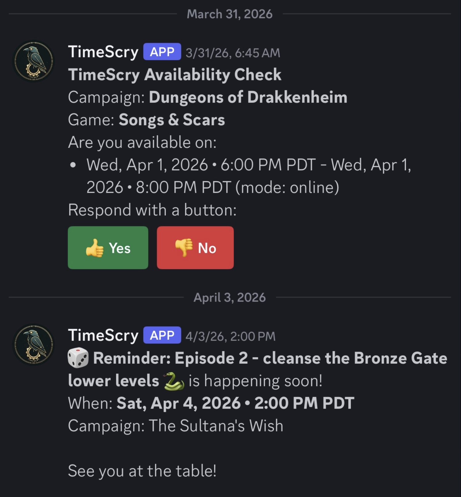Viewport: 461px width, 497px height.
Task: Click the thumbs-down emoji inside the No button
Action: click(x=183, y=248)
